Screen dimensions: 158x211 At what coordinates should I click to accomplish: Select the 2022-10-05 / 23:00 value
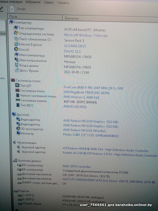coord(76,72)
